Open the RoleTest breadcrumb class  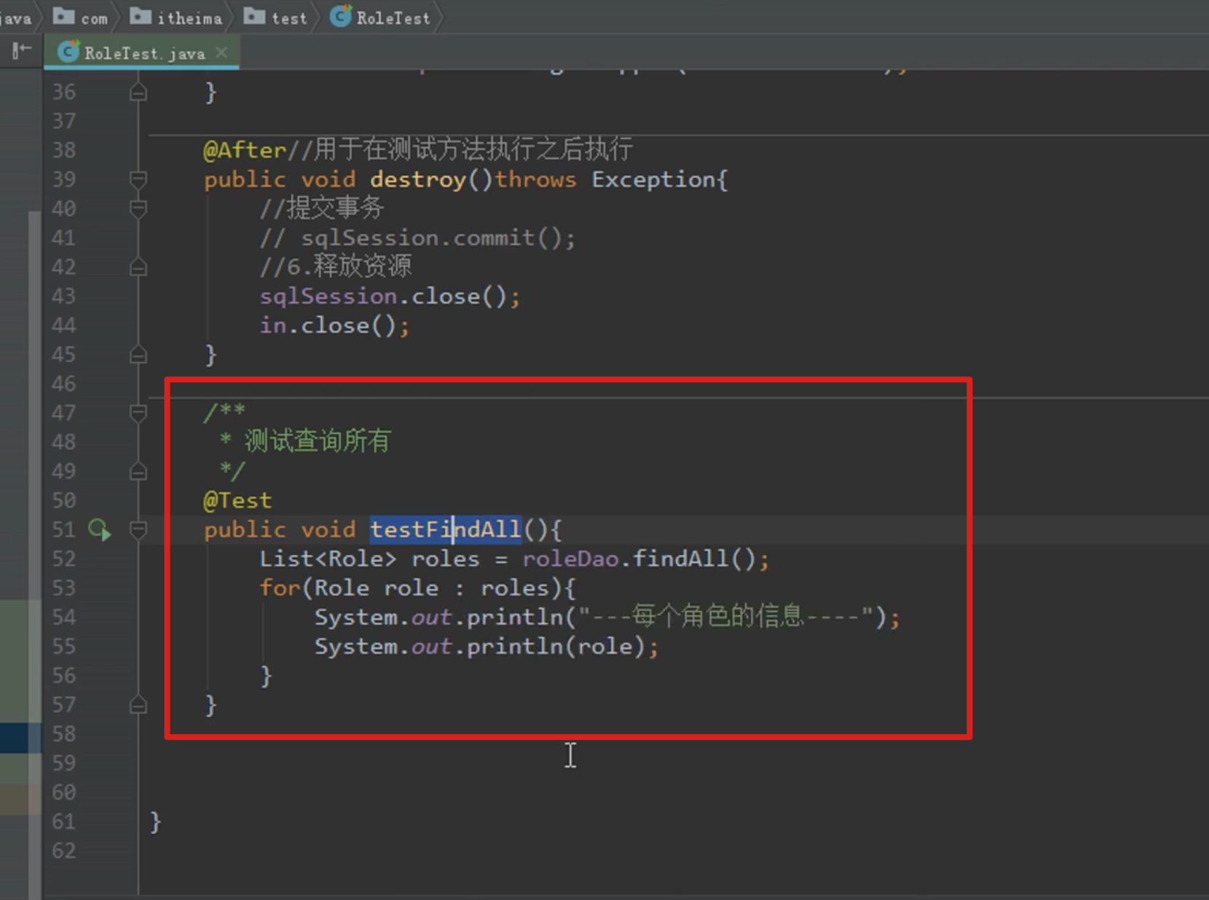click(380, 17)
